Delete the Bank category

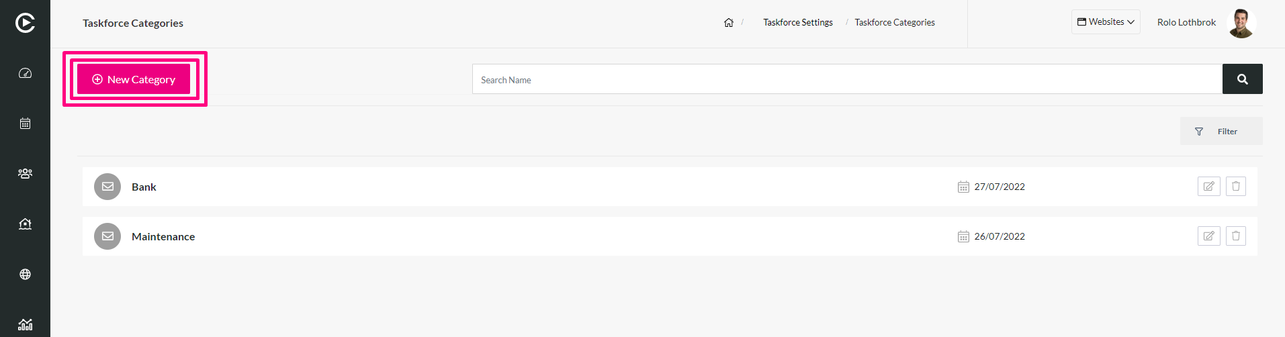click(x=1235, y=187)
